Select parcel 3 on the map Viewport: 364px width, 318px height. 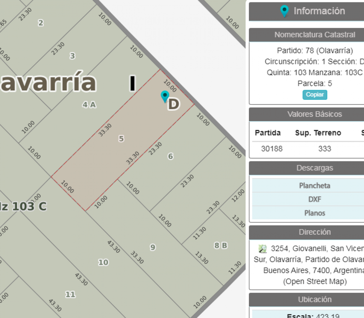(72, 56)
